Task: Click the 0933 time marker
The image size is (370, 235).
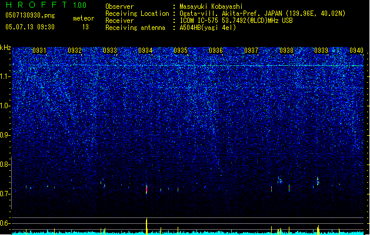Action: click(110, 51)
